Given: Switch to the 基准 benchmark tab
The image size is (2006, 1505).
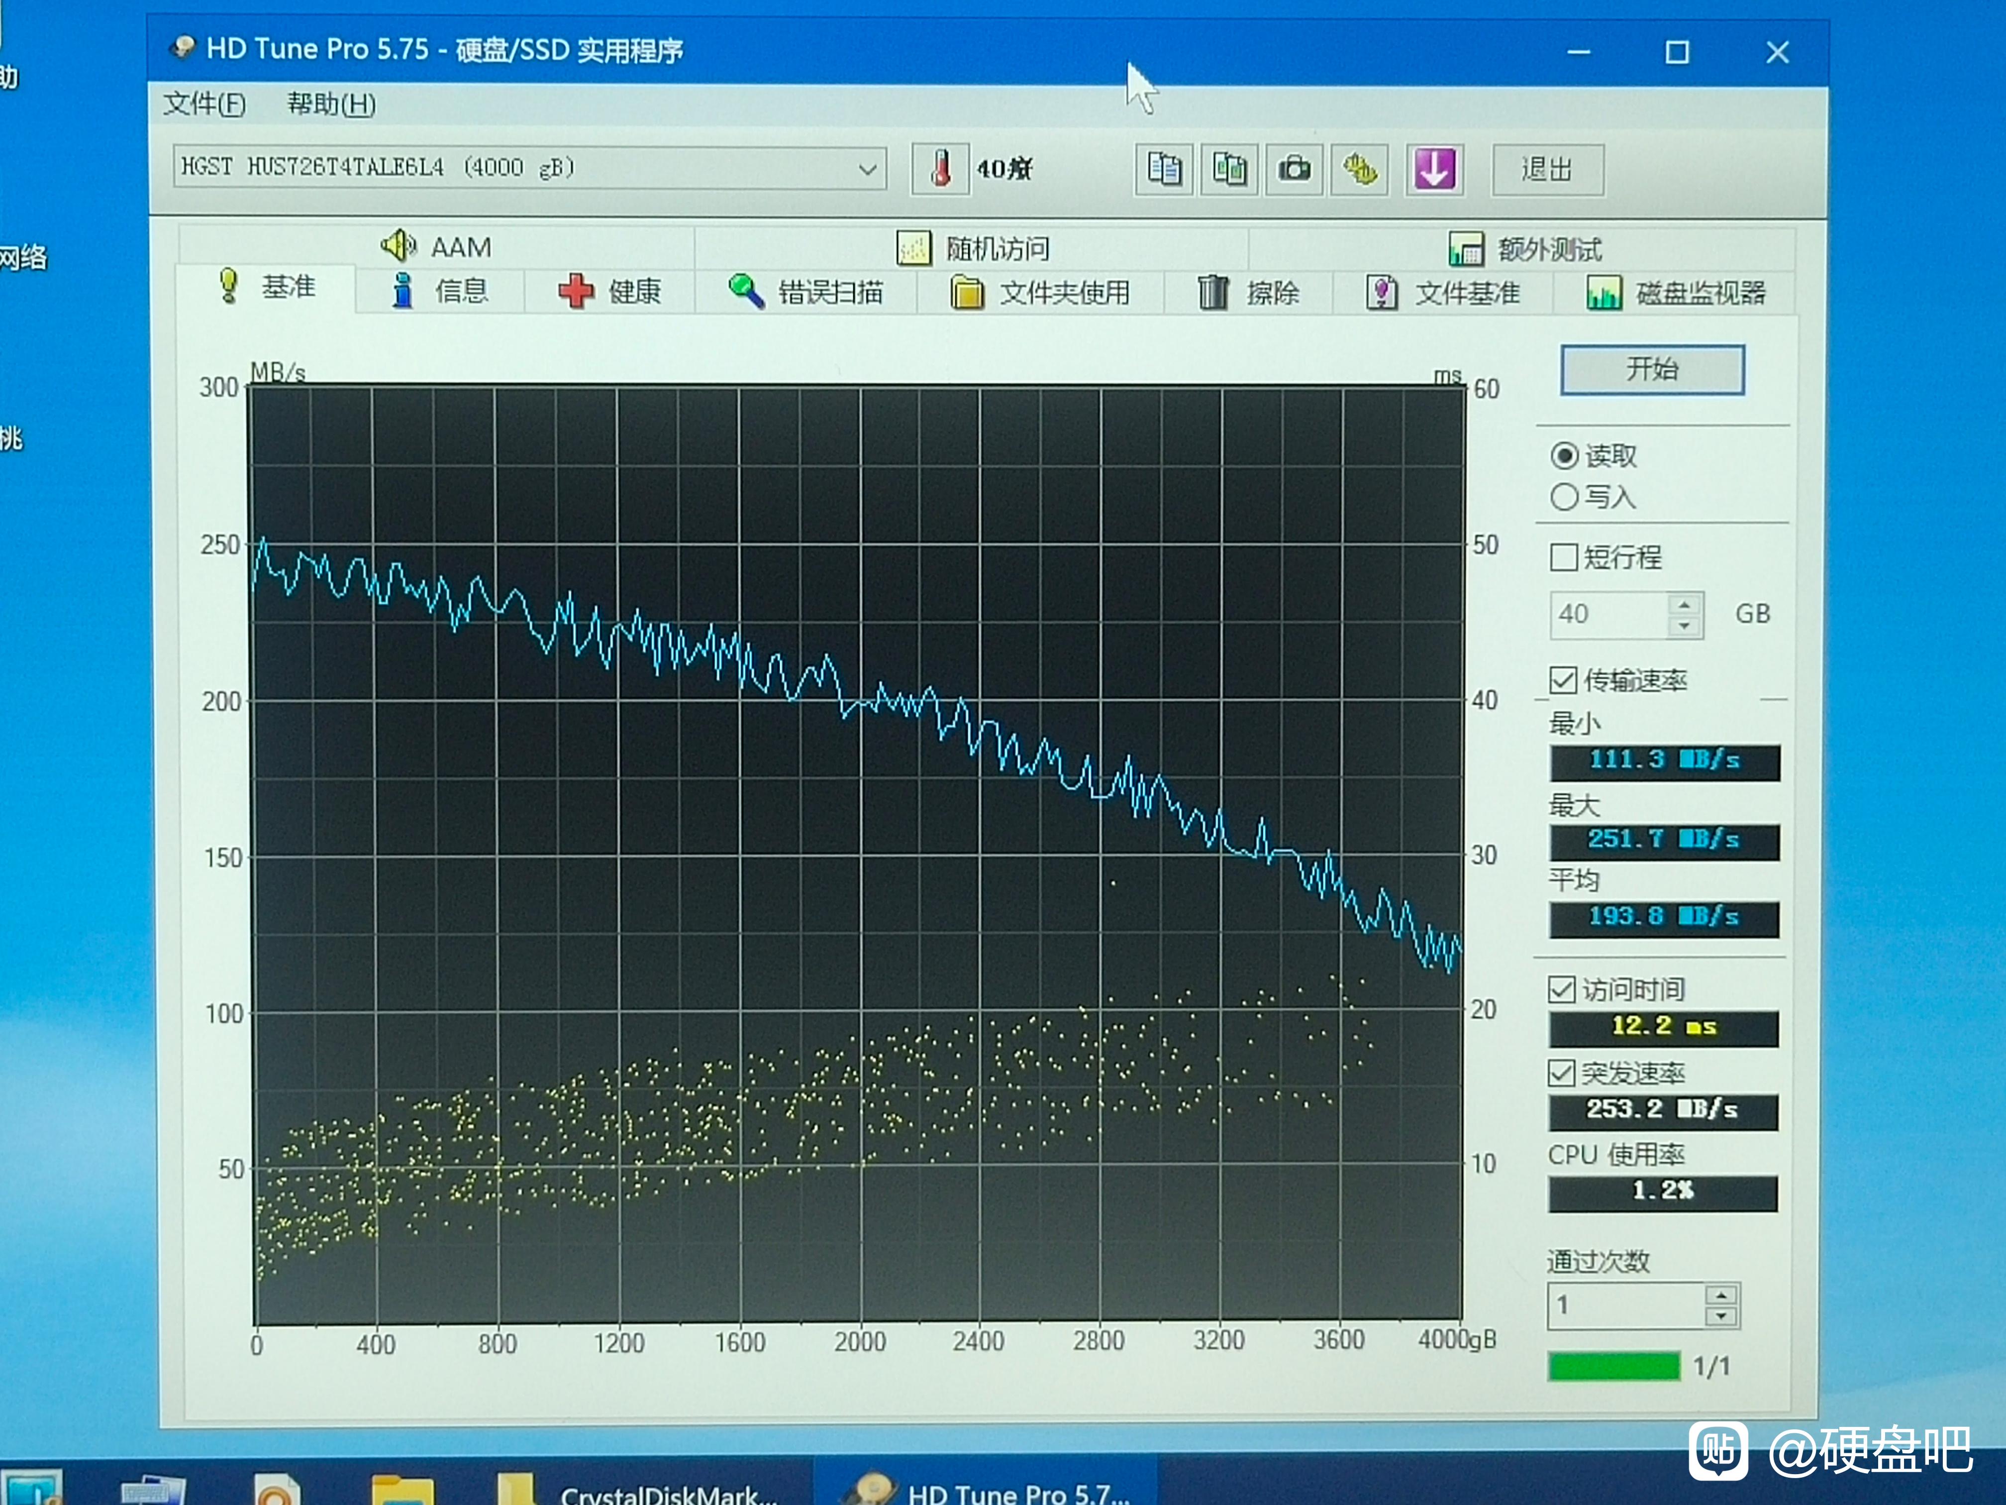Looking at the screenshot, I should coord(267,288).
